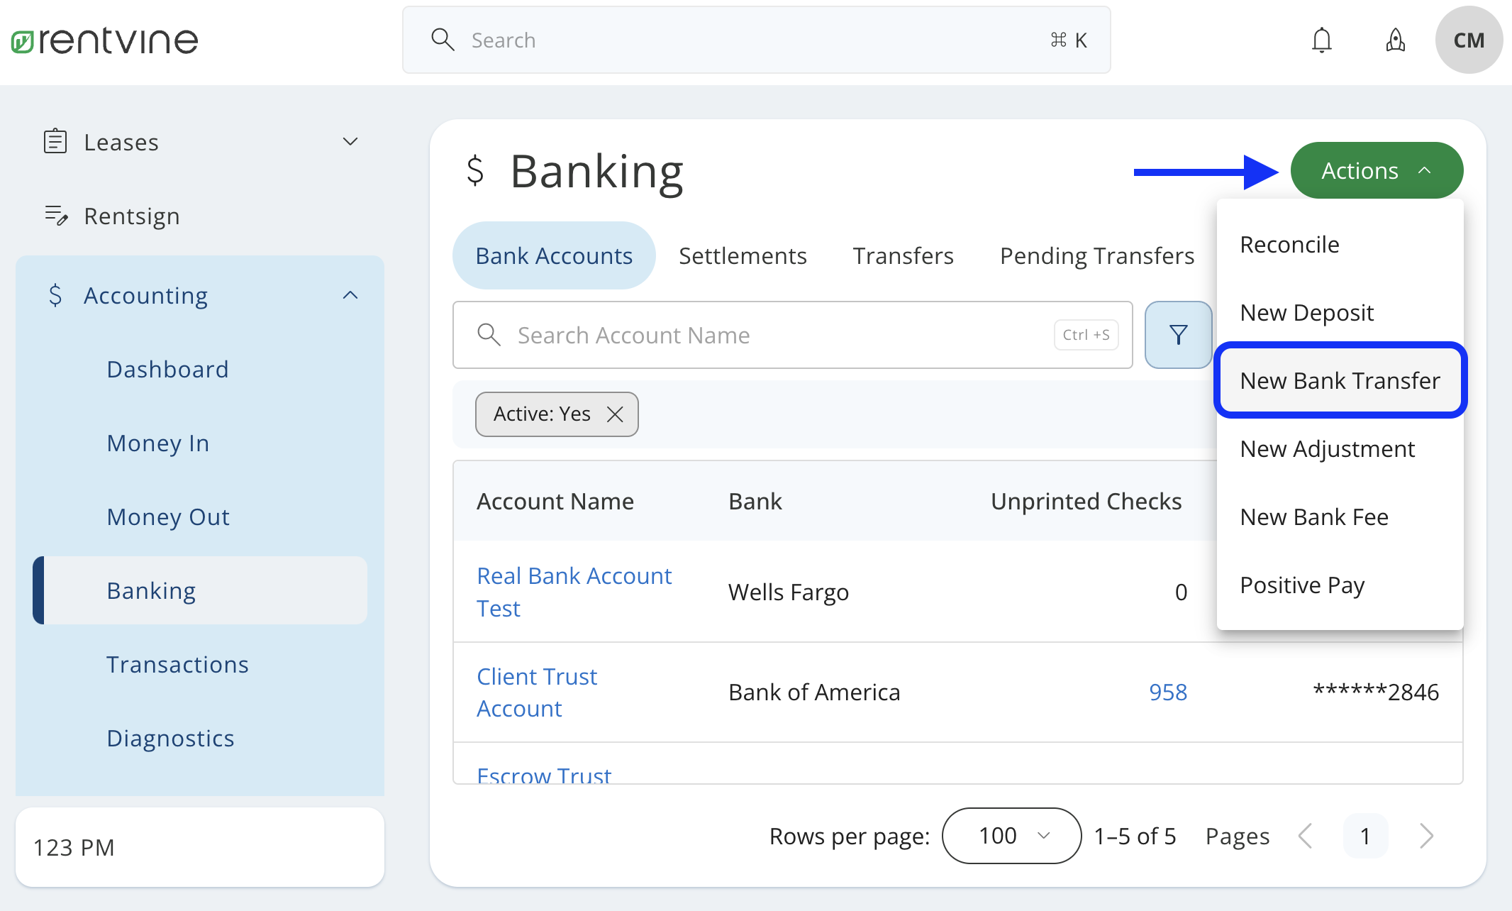Go to the next page arrow
Image resolution: width=1512 pixels, height=911 pixels.
point(1426,836)
